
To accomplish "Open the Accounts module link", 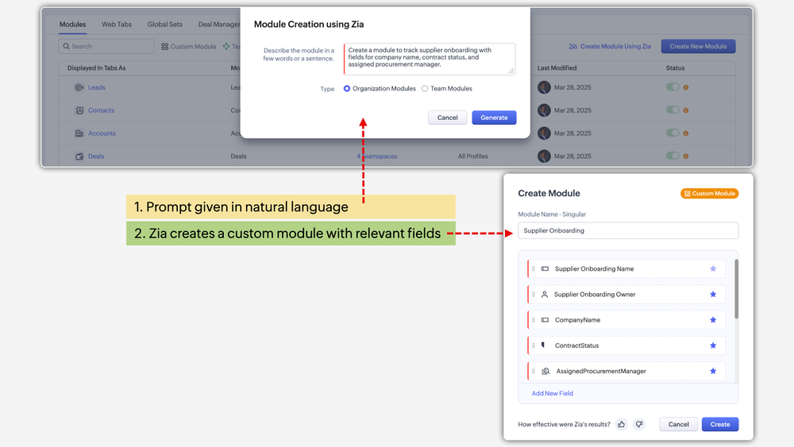I will tap(102, 133).
